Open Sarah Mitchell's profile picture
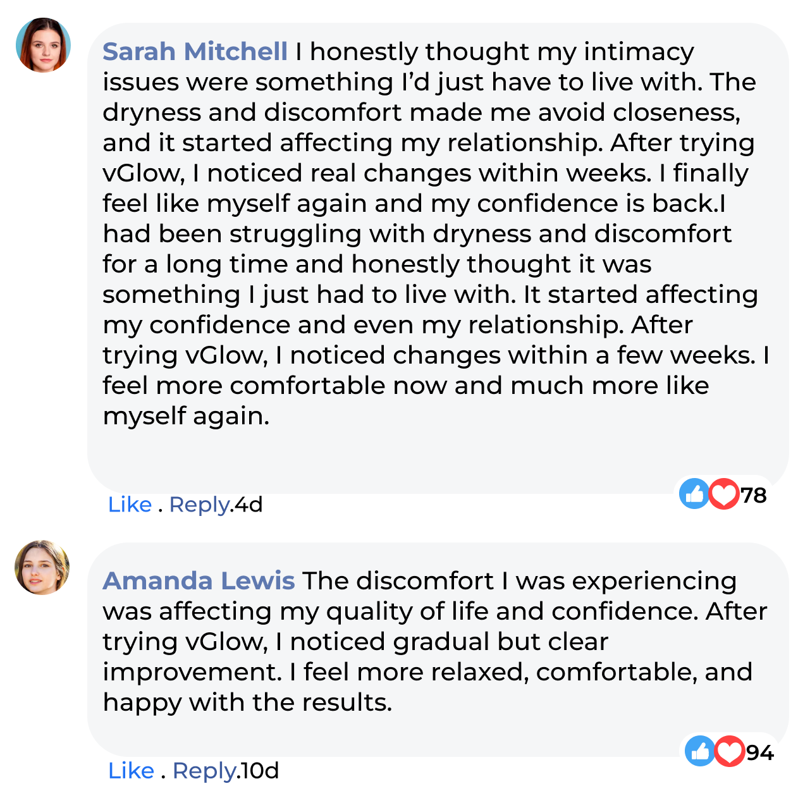798x798 pixels. pyautogui.click(x=43, y=45)
